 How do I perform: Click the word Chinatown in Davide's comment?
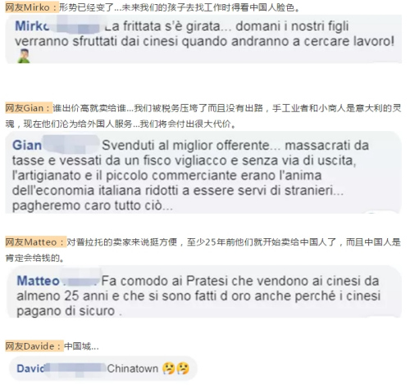(x=133, y=368)
